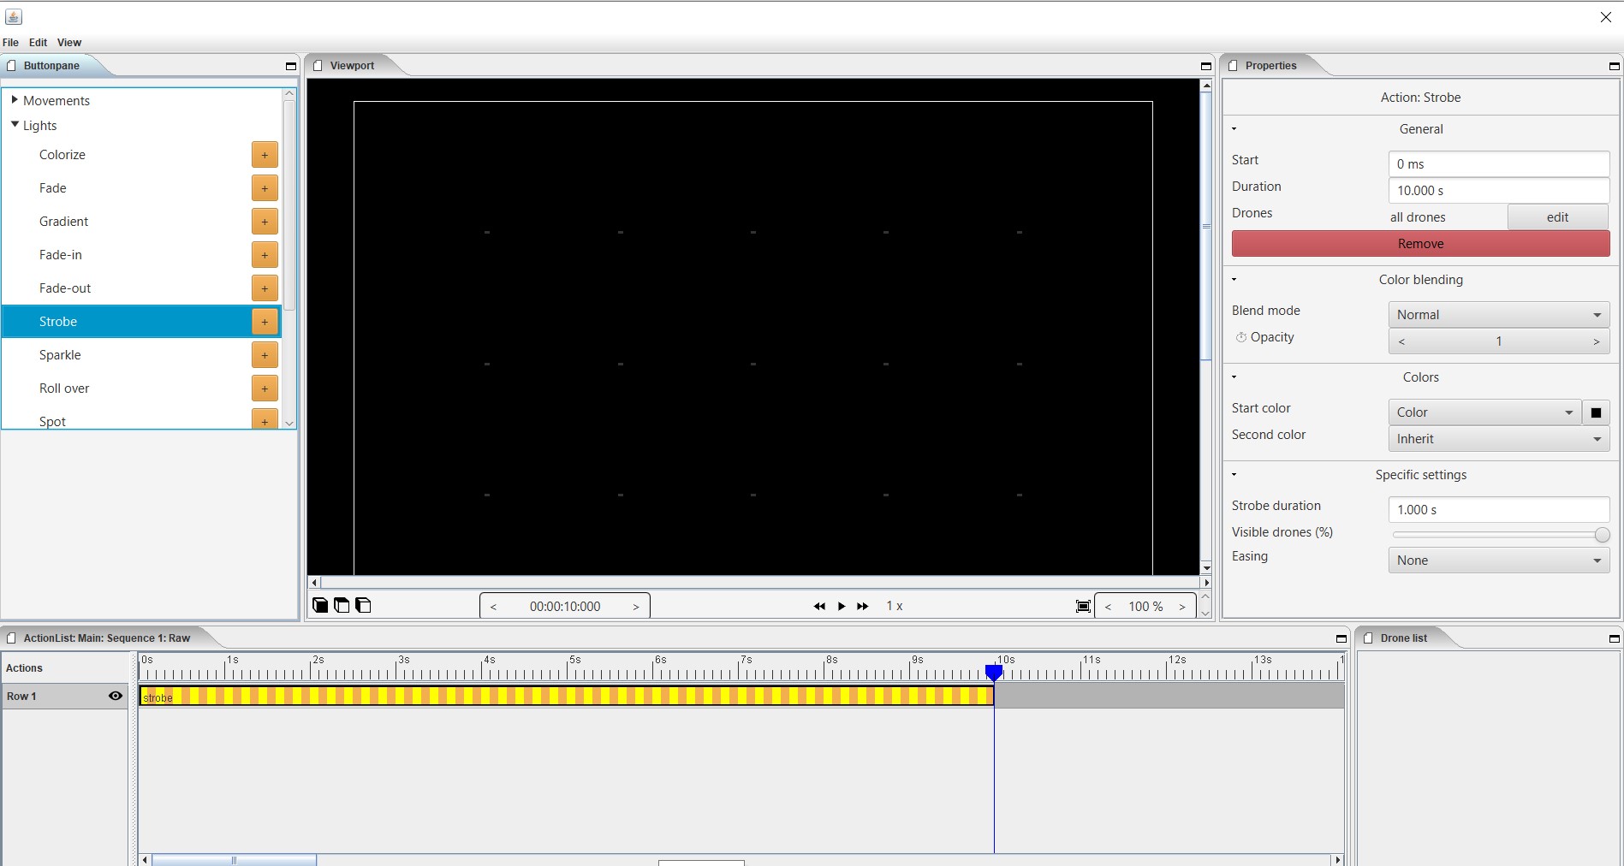Switch viewport to first cube view
Screen dimensions: 1624x866
320,605
